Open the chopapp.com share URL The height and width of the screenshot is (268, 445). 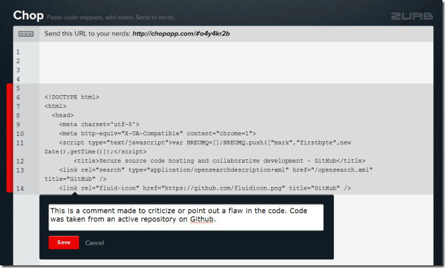[x=181, y=33]
